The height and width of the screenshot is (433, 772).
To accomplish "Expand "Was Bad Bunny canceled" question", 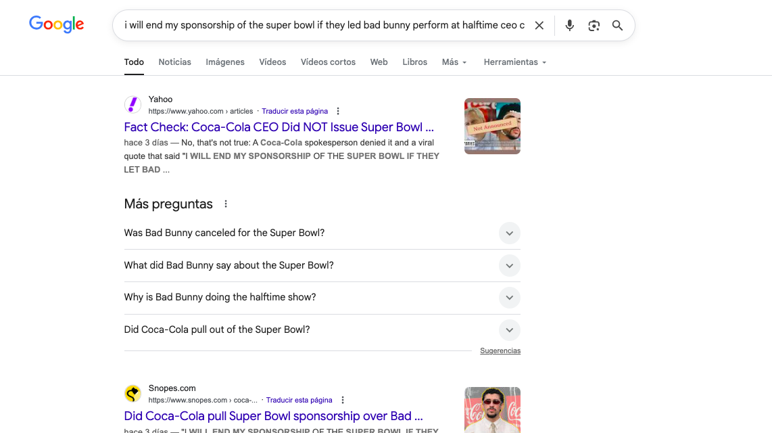I will click(509, 233).
